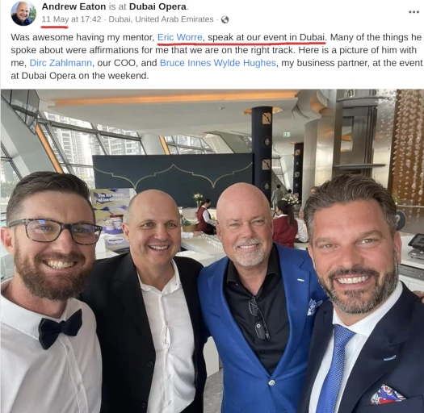Open the Andrew Eaton name link
This screenshot has width=424, height=413.
[x=73, y=6]
